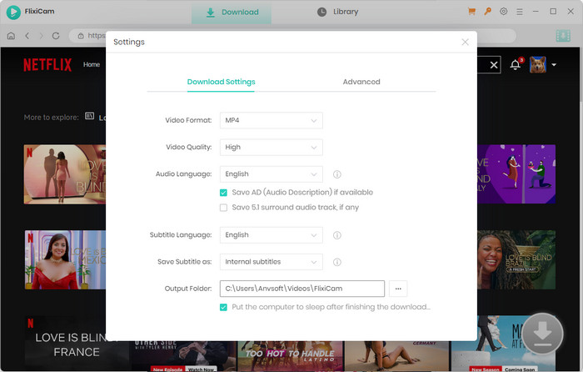The width and height of the screenshot is (583, 372).
Task: Click the green film strip download icon
Action: pos(563,36)
